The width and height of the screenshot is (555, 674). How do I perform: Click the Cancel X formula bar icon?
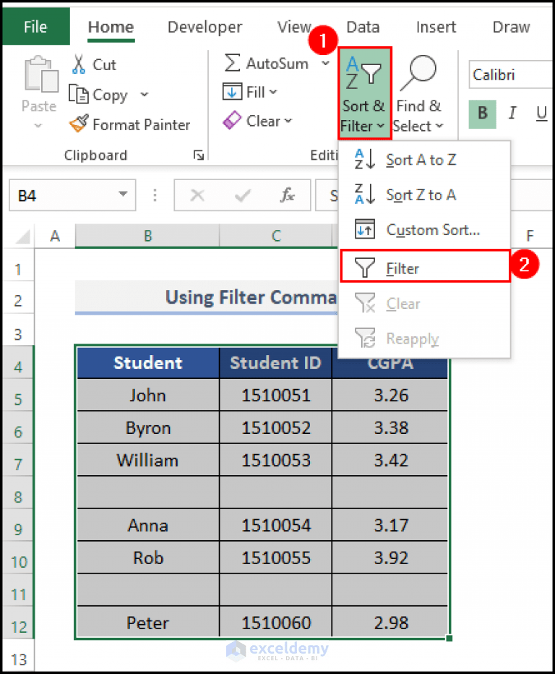[197, 195]
